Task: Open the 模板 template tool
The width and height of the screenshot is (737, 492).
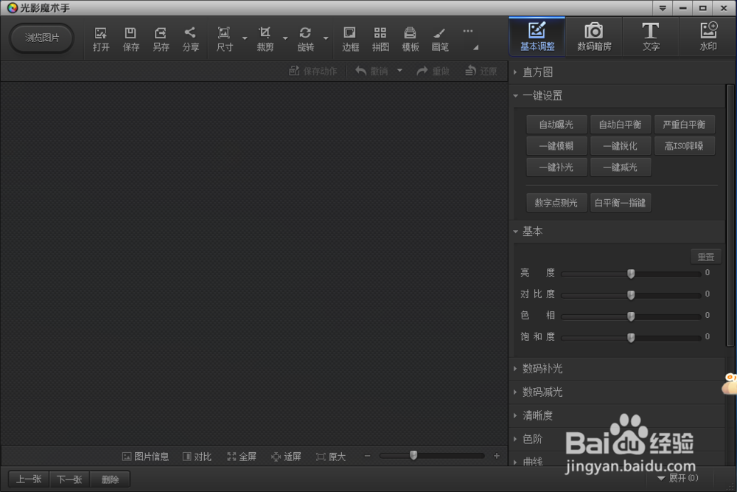Action: (x=410, y=38)
